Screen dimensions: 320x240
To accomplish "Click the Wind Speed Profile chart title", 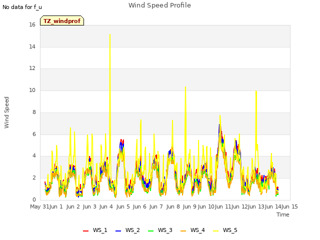I will click(x=159, y=5).
